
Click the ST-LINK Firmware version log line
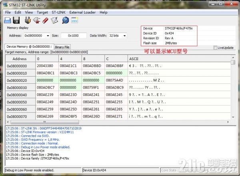(x=40, y=132)
